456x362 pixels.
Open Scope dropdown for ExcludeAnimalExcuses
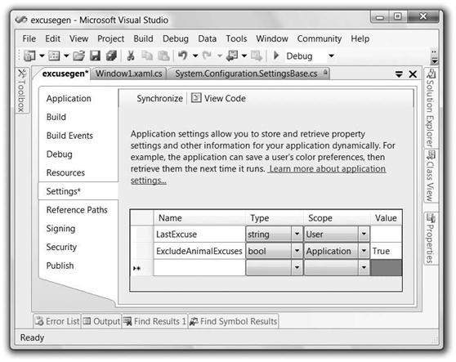pos(364,251)
